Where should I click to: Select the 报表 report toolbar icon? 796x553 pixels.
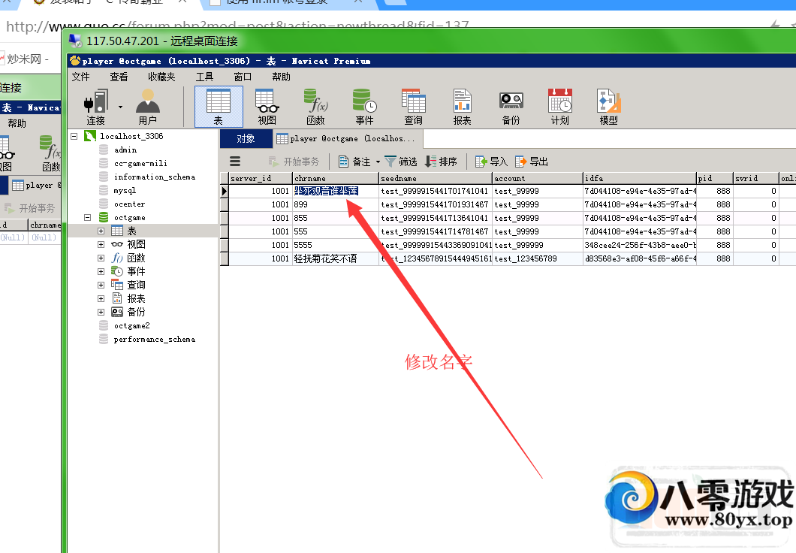(462, 107)
